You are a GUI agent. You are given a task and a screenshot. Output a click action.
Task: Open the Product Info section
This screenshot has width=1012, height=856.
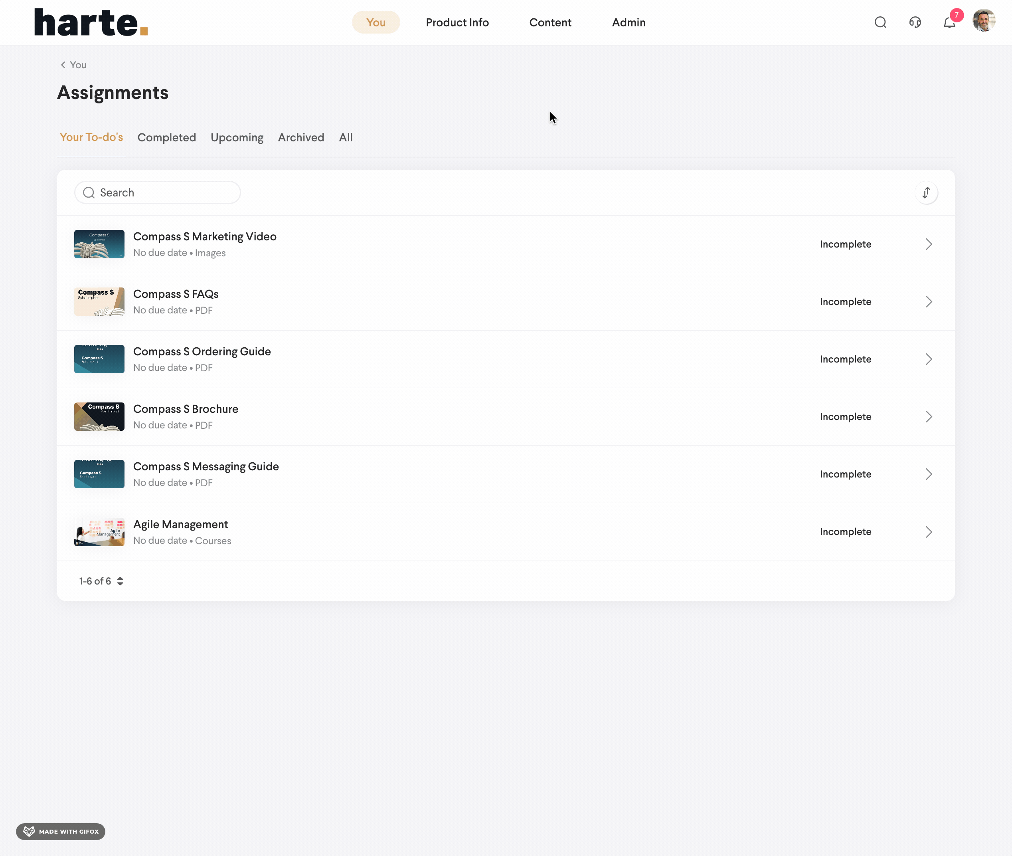pyautogui.click(x=457, y=22)
